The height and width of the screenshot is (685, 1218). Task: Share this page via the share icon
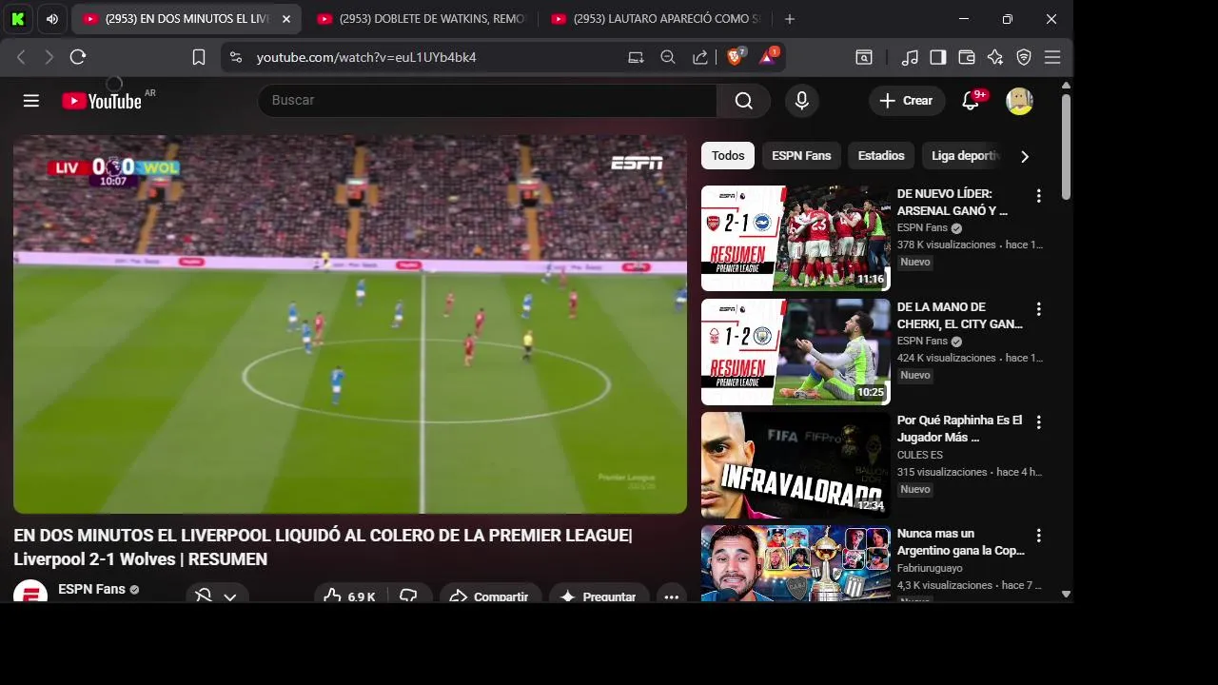point(700,57)
